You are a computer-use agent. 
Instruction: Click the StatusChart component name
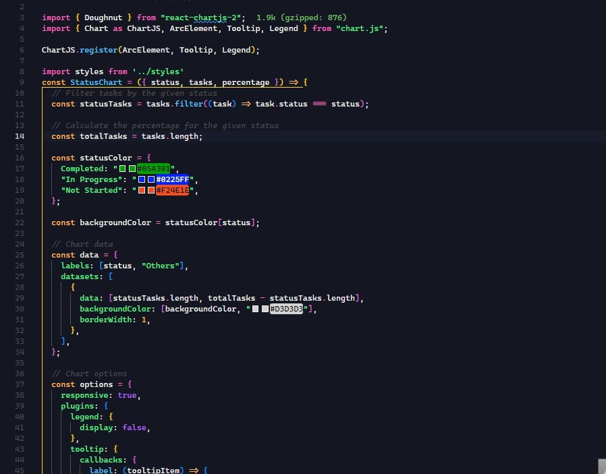(97, 82)
